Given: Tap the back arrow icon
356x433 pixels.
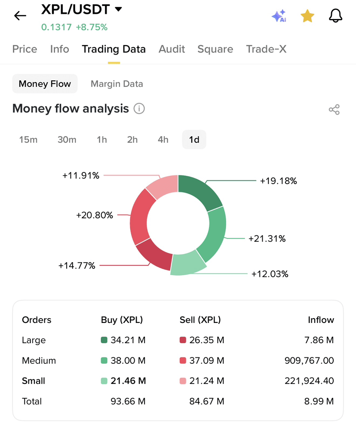Looking at the screenshot, I should tap(20, 16).
